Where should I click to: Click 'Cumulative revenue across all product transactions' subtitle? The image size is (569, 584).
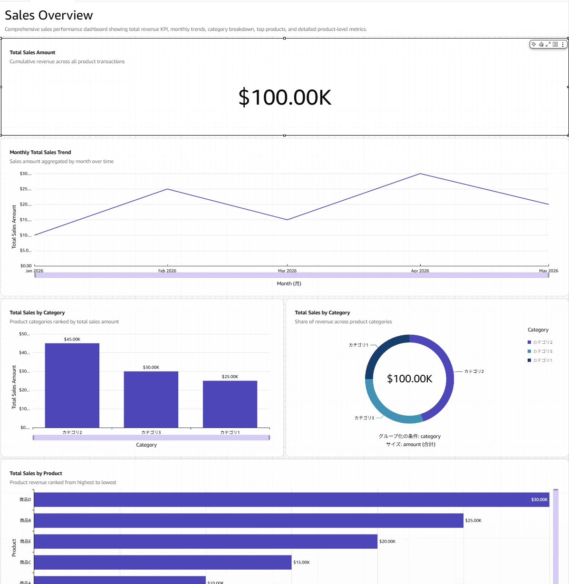tap(67, 61)
